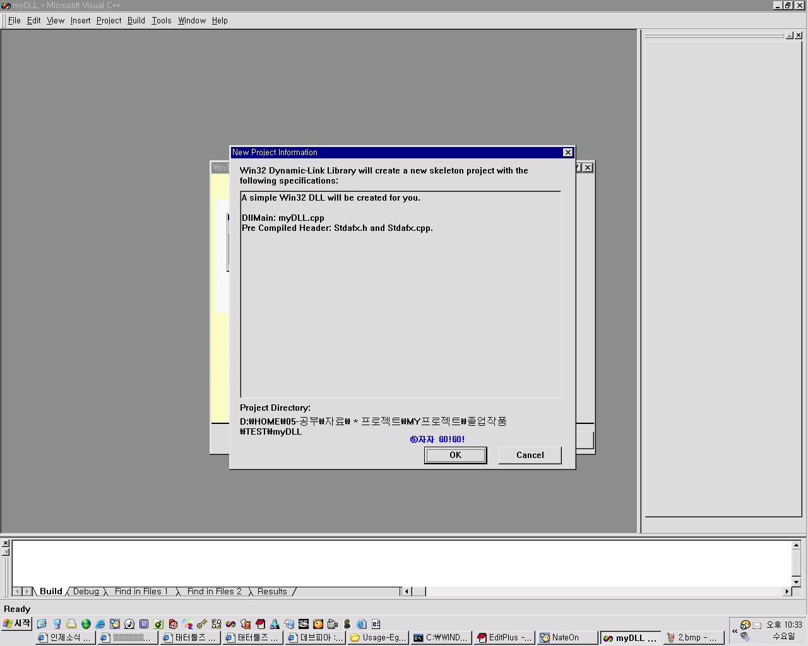This screenshot has height=646, width=808.
Task: Launch video camera quick launch icon
Action: pyautogui.click(x=333, y=624)
